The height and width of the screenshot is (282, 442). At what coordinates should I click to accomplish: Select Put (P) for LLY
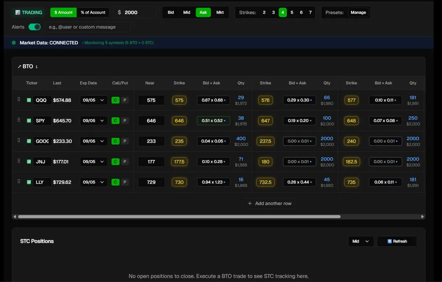(125, 182)
